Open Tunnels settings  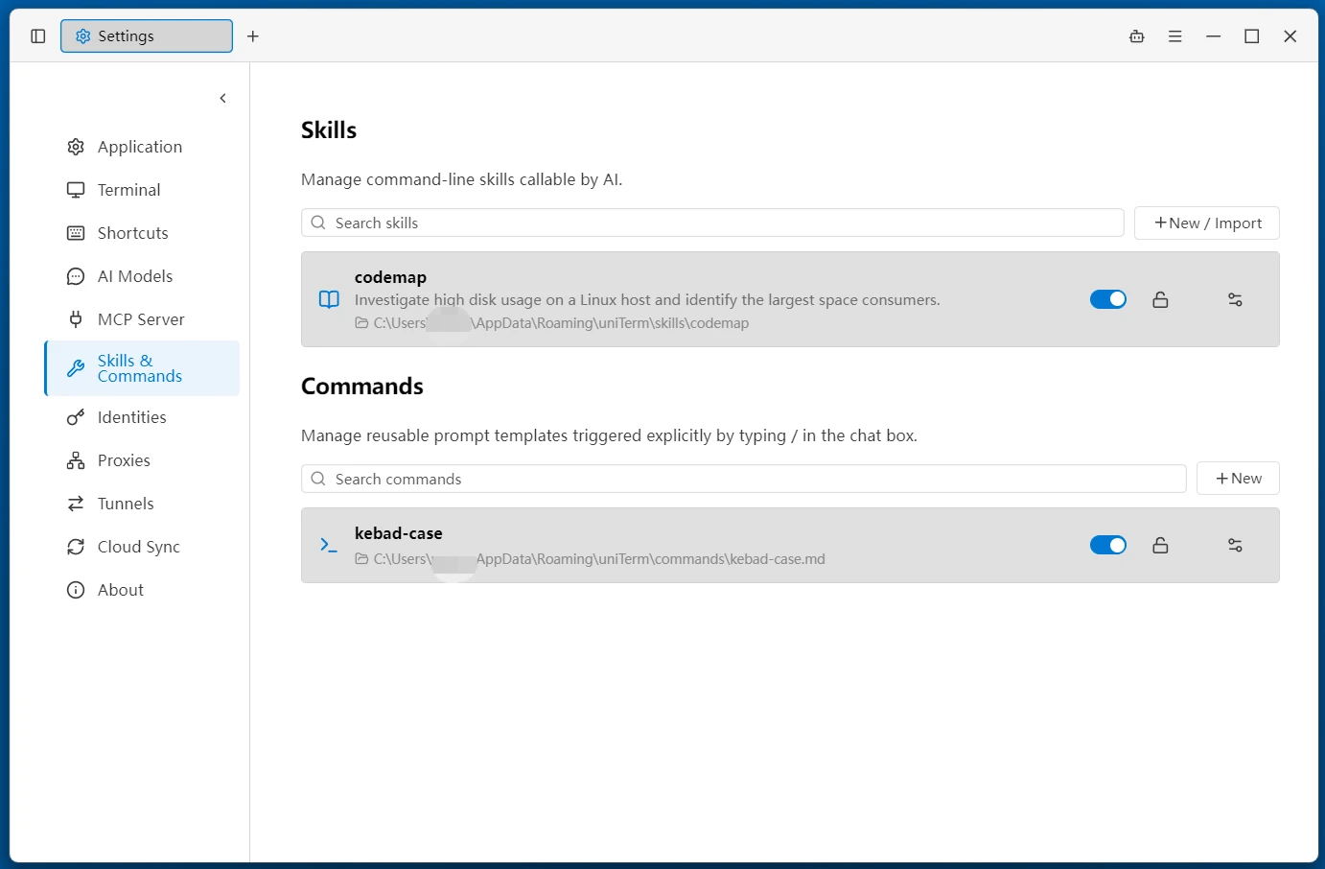click(x=142, y=504)
